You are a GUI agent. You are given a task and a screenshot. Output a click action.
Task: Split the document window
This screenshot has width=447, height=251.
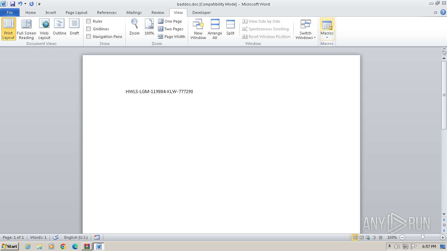pyautogui.click(x=230, y=27)
